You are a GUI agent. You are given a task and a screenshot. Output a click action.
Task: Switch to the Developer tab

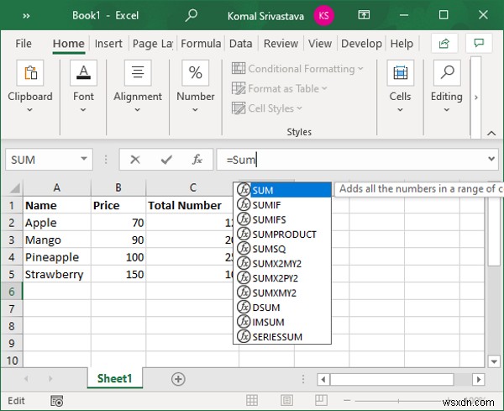click(x=361, y=44)
